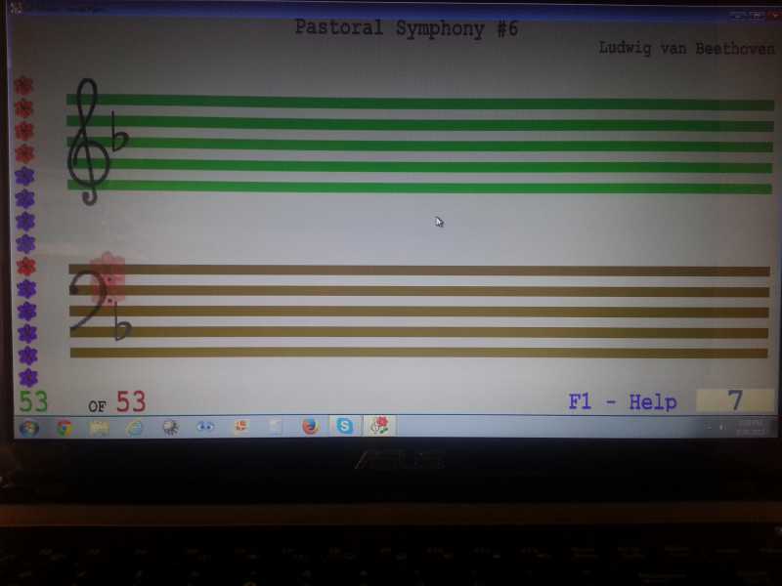Open the F1 - Help label
Viewport: 782px width, 586px height.
(623, 401)
